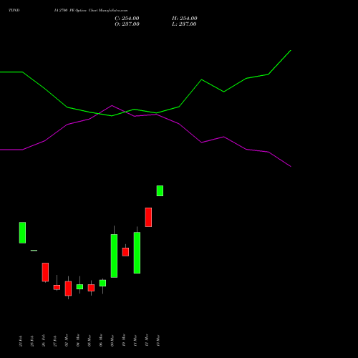Select the highest green candle on the chart
This screenshot has height=358, width=358.
tap(160, 191)
